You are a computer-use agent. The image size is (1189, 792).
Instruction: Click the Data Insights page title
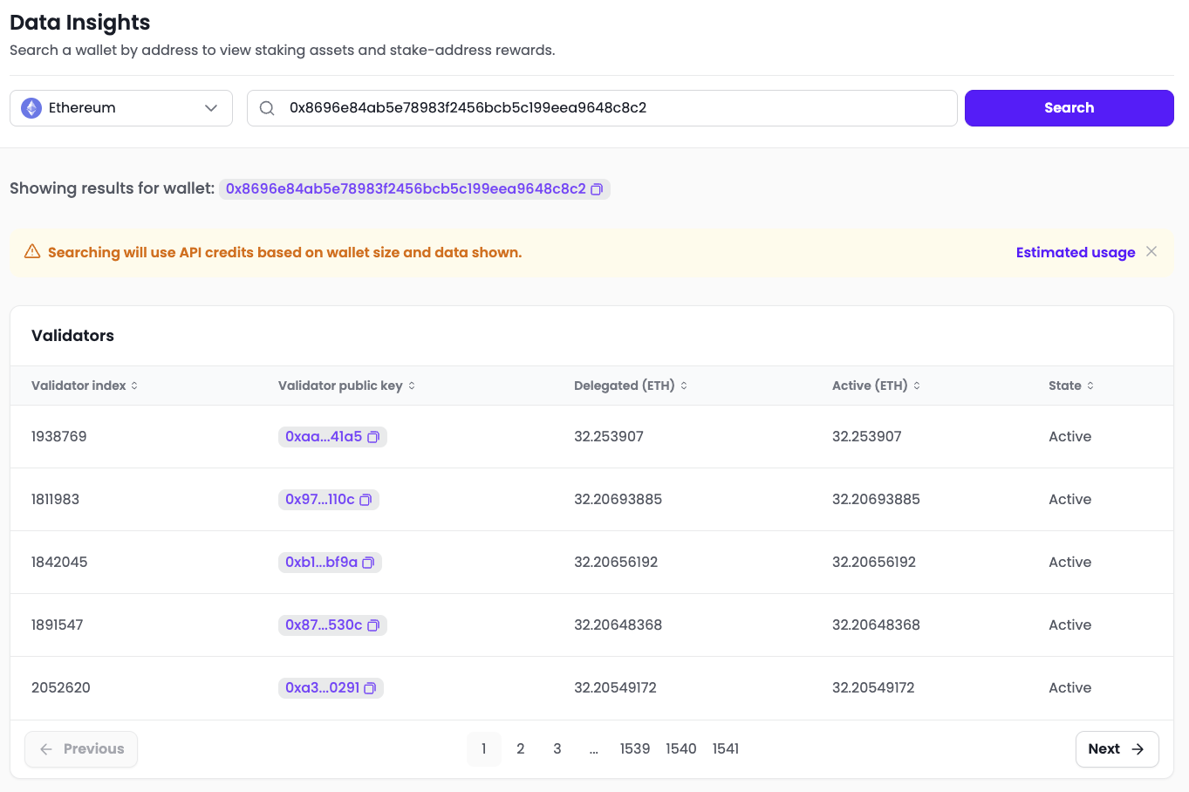pos(80,23)
